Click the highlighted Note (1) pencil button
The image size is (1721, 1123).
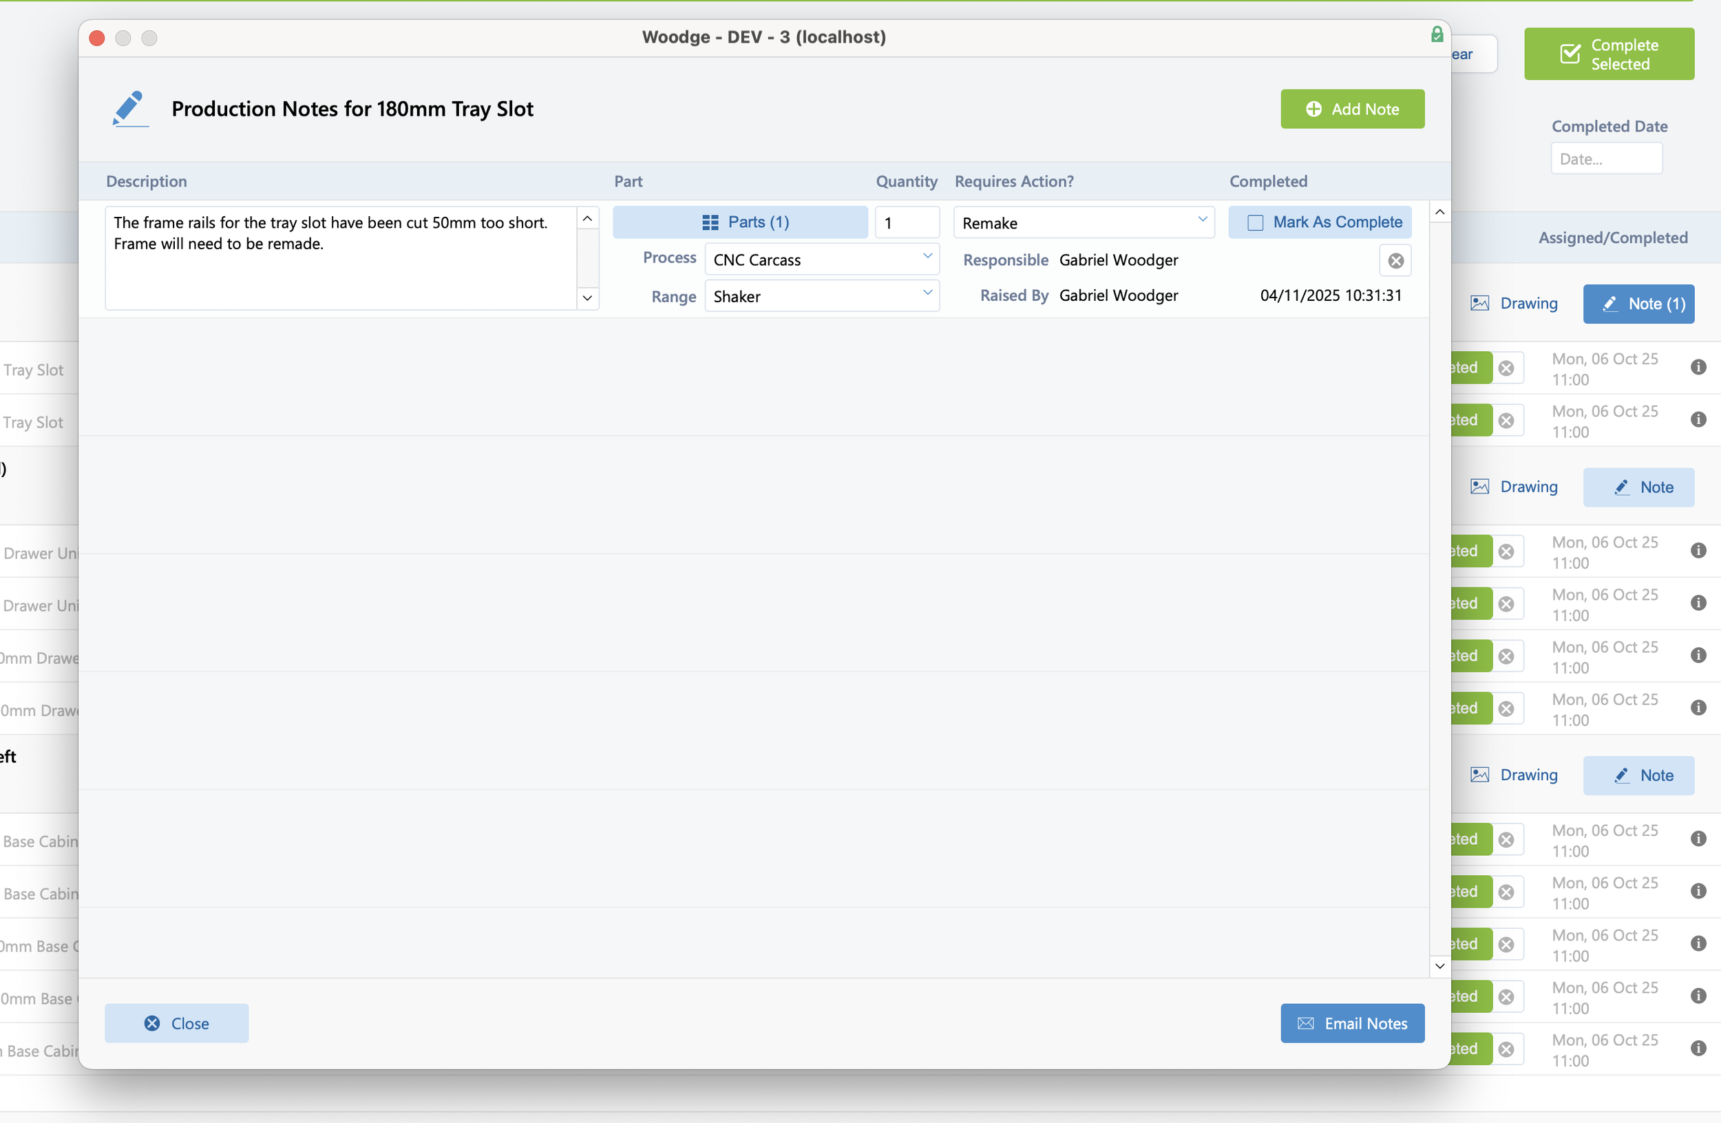(1638, 304)
